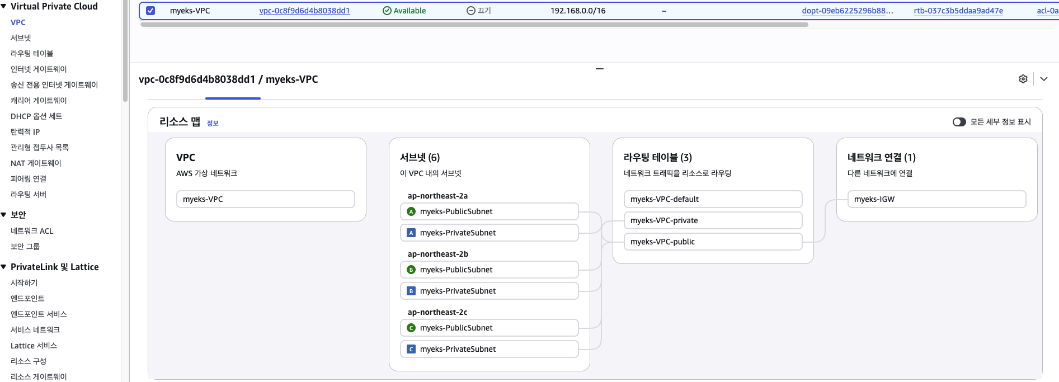Click green C icon of 2c public subnet
This screenshot has height=382, width=1059.
click(x=411, y=328)
